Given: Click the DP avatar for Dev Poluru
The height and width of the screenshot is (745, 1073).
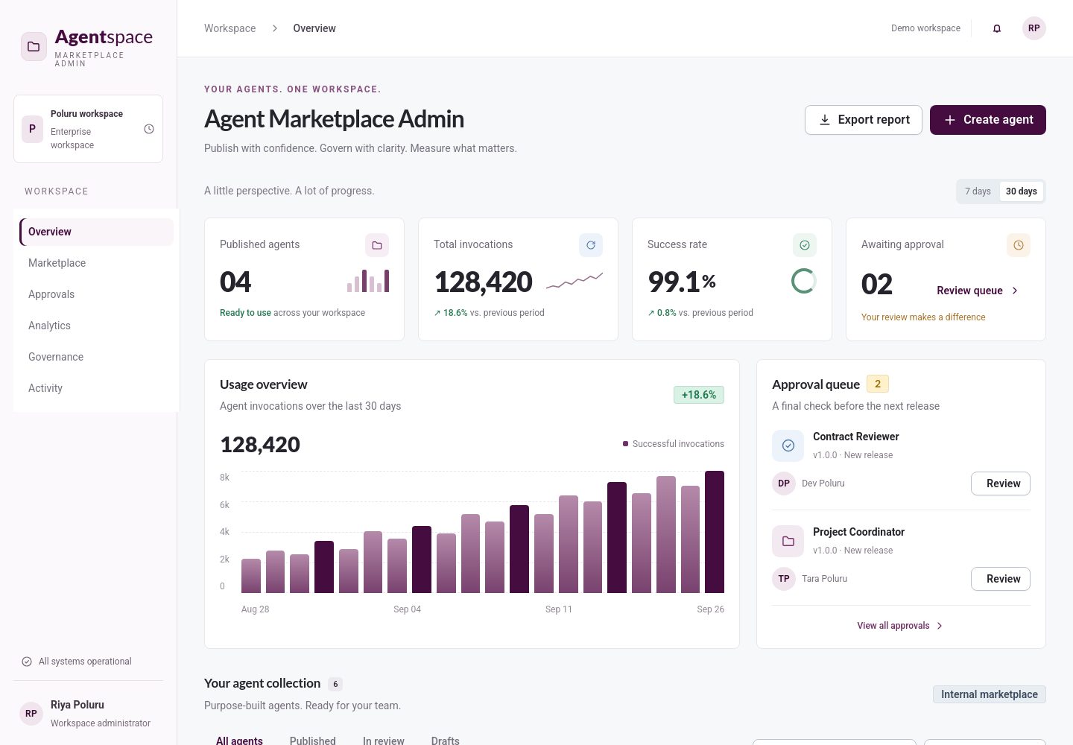Looking at the screenshot, I should 784,484.
